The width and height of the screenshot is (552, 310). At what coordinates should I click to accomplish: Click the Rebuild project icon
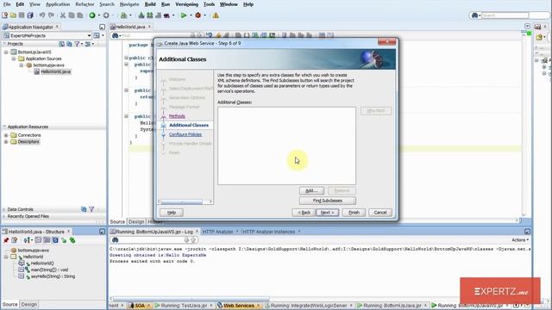(x=149, y=15)
